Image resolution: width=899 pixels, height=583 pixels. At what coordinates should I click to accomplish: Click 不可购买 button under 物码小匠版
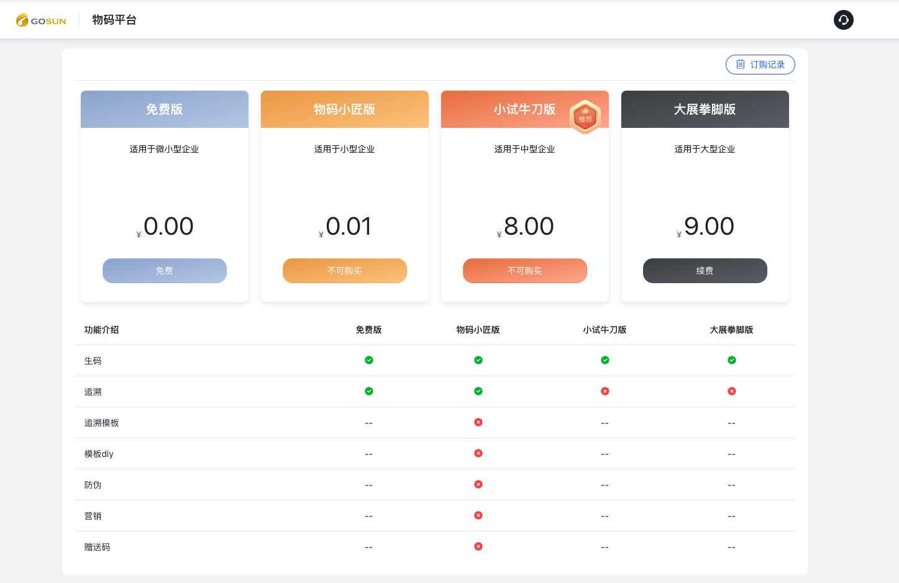coord(345,271)
